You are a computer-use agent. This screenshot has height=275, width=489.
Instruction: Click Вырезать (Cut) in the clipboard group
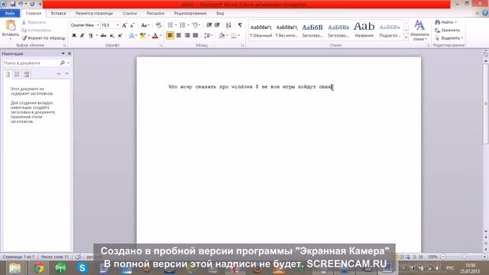(34, 22)
